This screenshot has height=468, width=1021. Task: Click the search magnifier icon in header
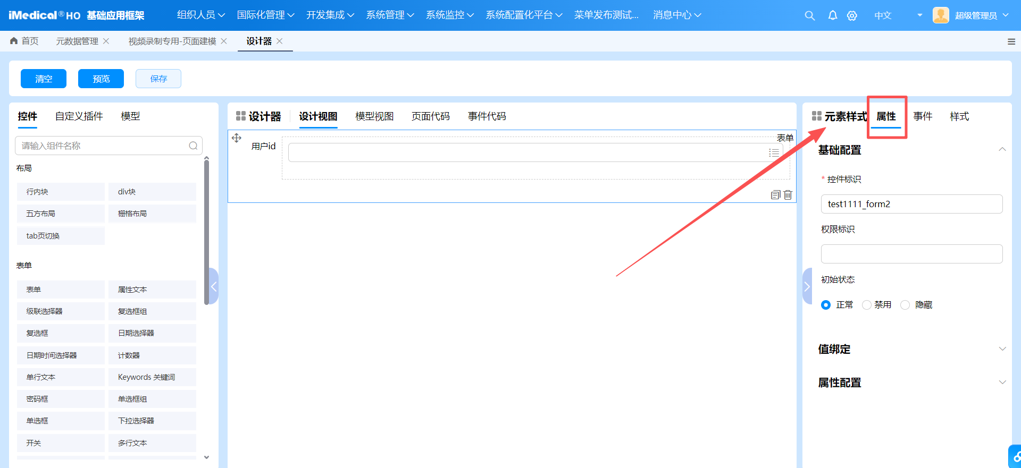(809, 15)
